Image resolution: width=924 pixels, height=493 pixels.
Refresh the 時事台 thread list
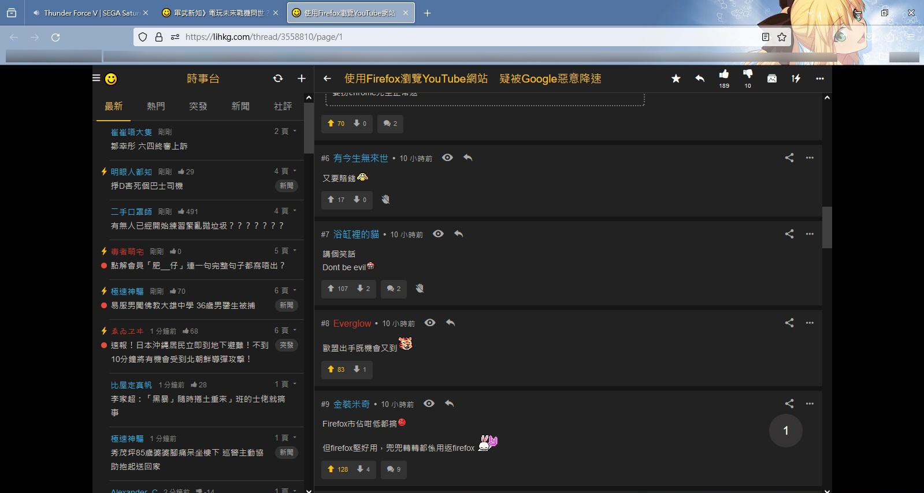click(x=278, y=79)
